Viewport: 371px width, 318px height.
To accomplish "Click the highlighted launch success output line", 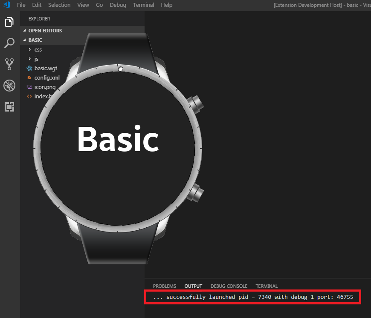I will tap(252, 297).
